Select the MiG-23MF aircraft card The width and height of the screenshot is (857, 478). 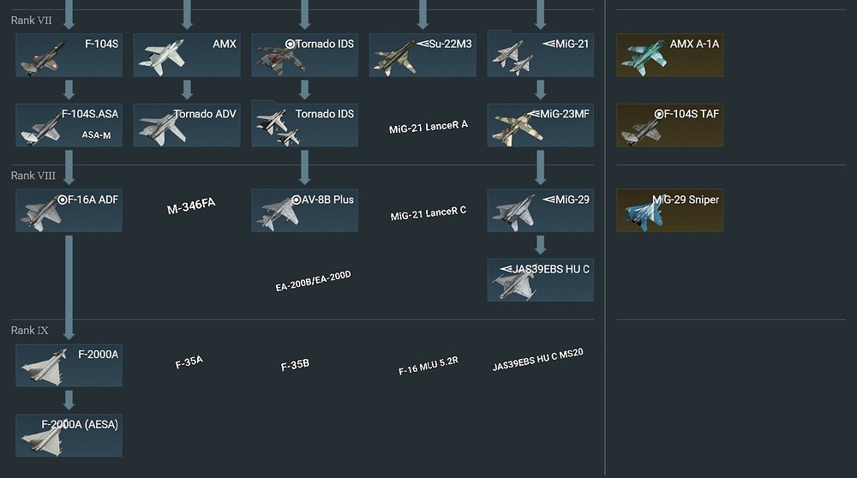pos(541,125)
